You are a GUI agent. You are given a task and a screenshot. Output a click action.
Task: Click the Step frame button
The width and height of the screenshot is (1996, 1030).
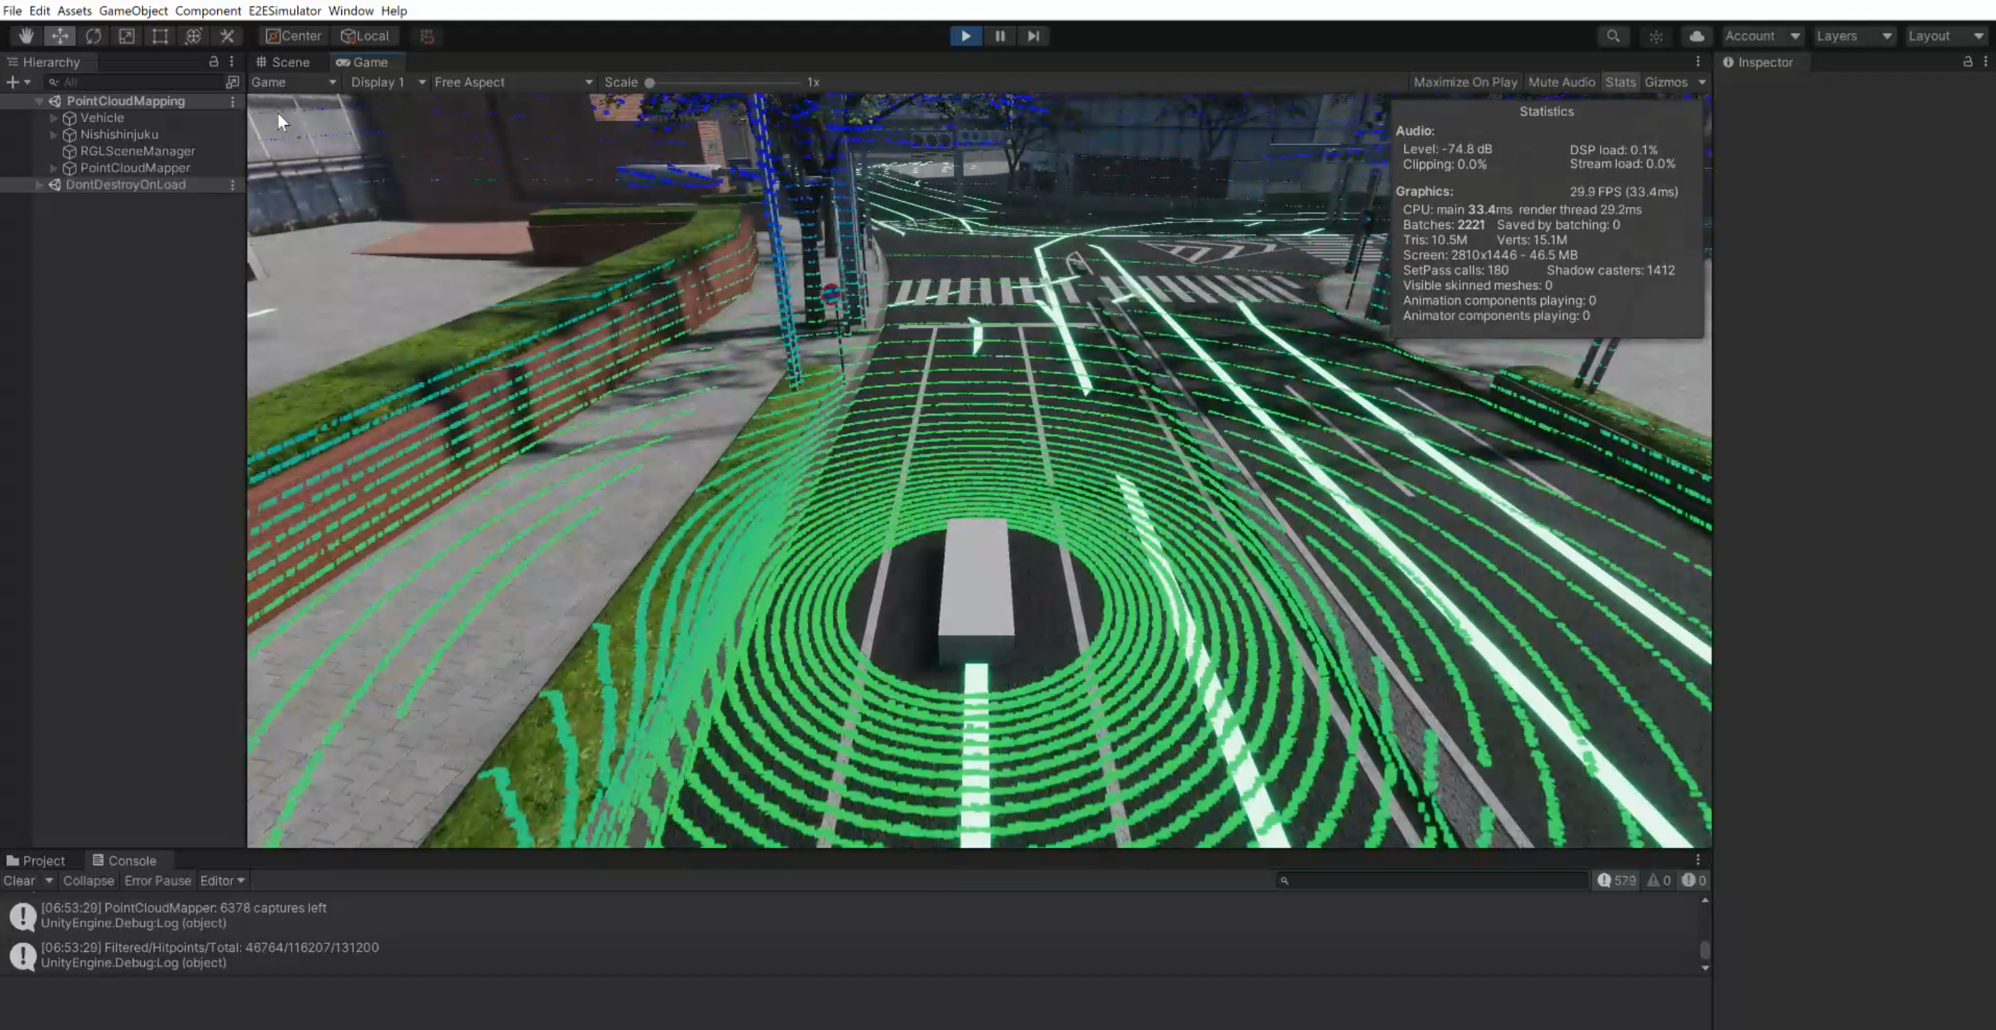pyautogui.click(x=1033, y=36)
